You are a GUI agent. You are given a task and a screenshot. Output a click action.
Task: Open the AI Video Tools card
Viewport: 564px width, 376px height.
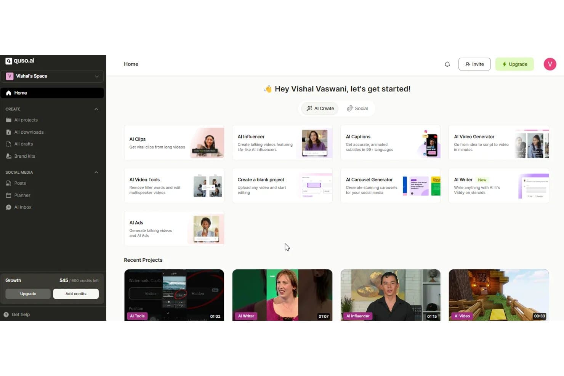pyautogui.click(x=174, y=186)
